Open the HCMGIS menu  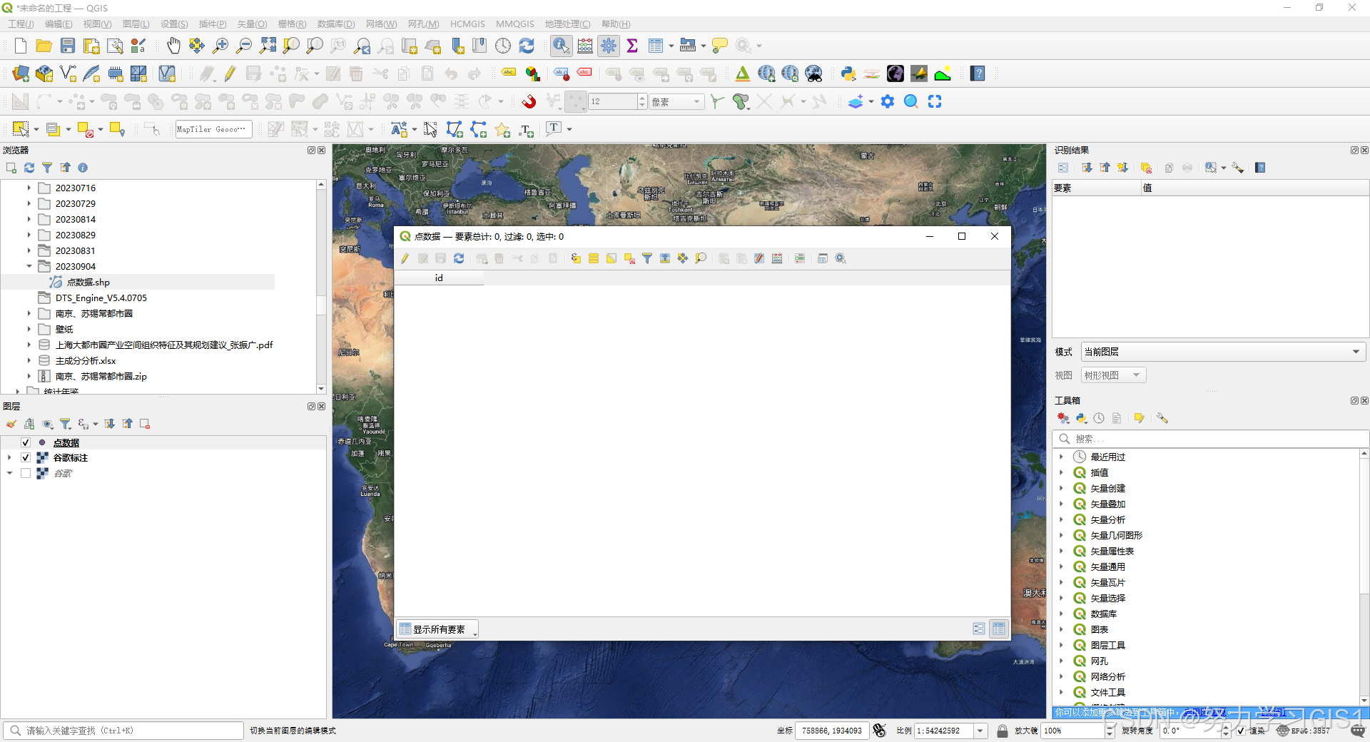[x=467, y=24]
